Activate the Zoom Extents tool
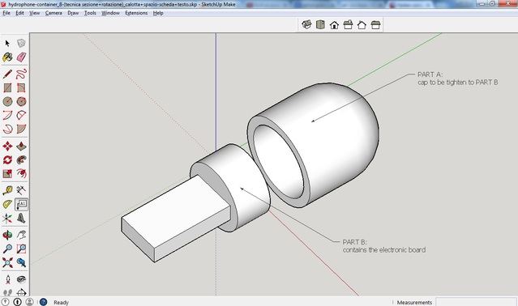This screenshot has width=518, height=306. (7, 262)
